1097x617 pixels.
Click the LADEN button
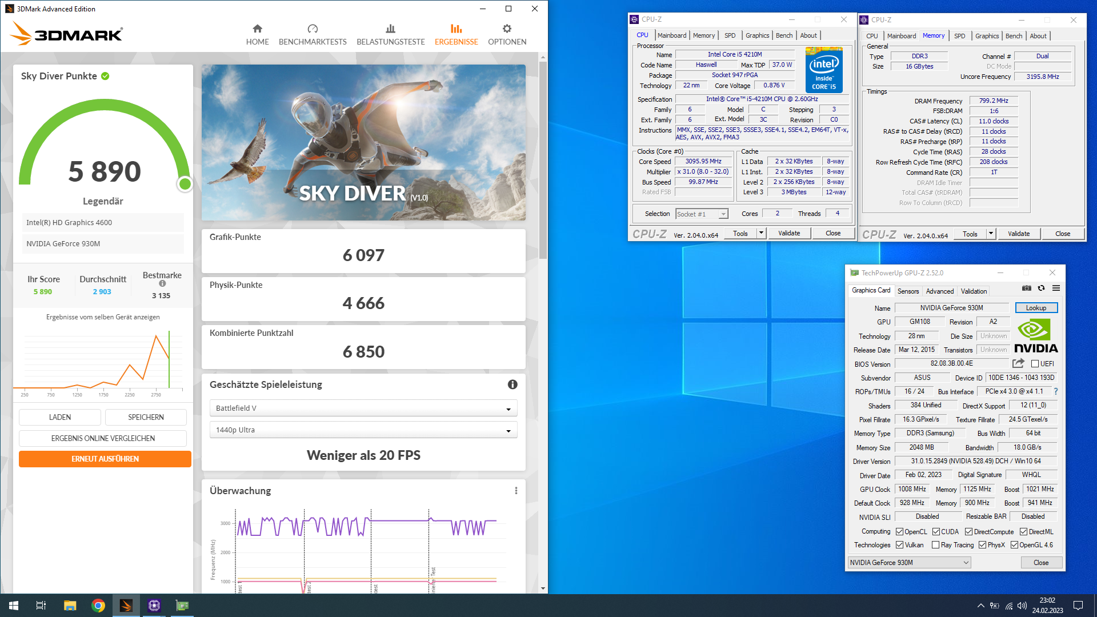(x=60, y=417)
